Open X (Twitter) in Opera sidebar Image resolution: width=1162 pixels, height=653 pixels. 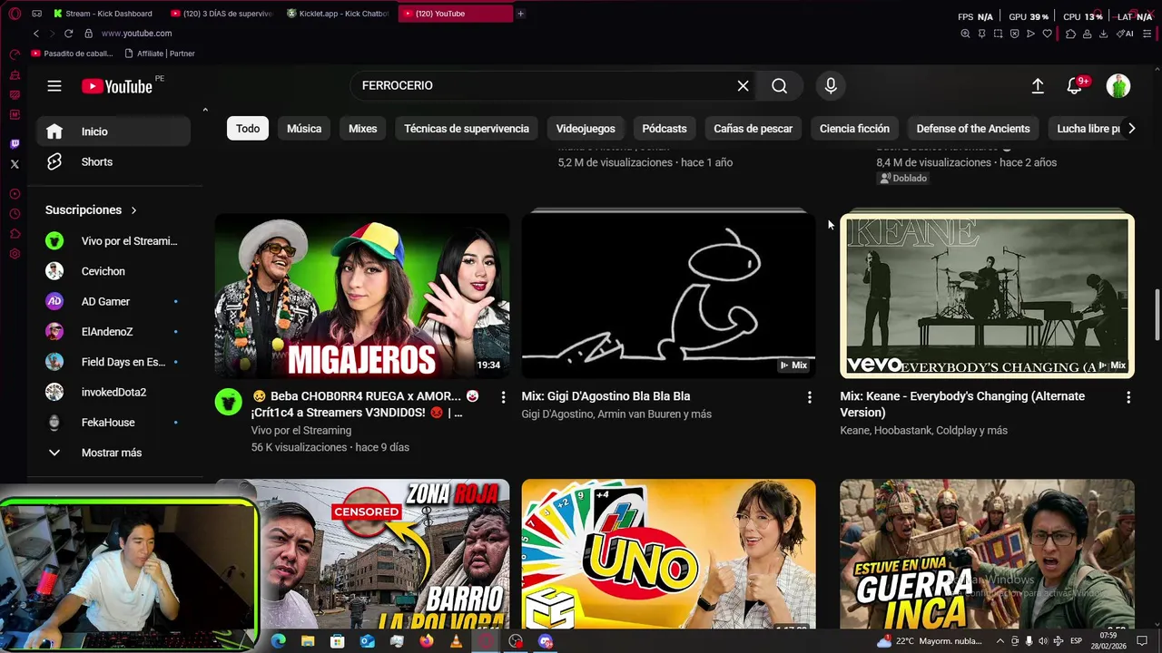tap(15, 164)
